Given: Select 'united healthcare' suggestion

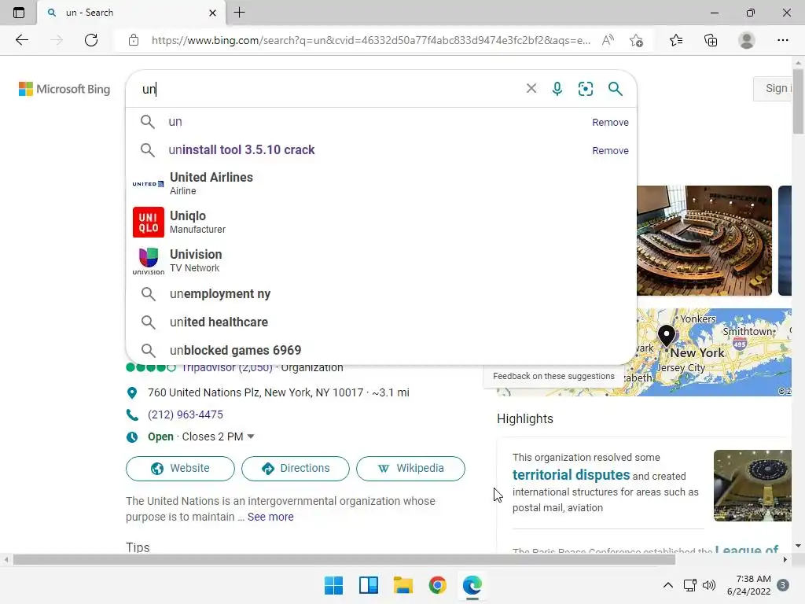Looking at the screenshot, I should (381, 322).
